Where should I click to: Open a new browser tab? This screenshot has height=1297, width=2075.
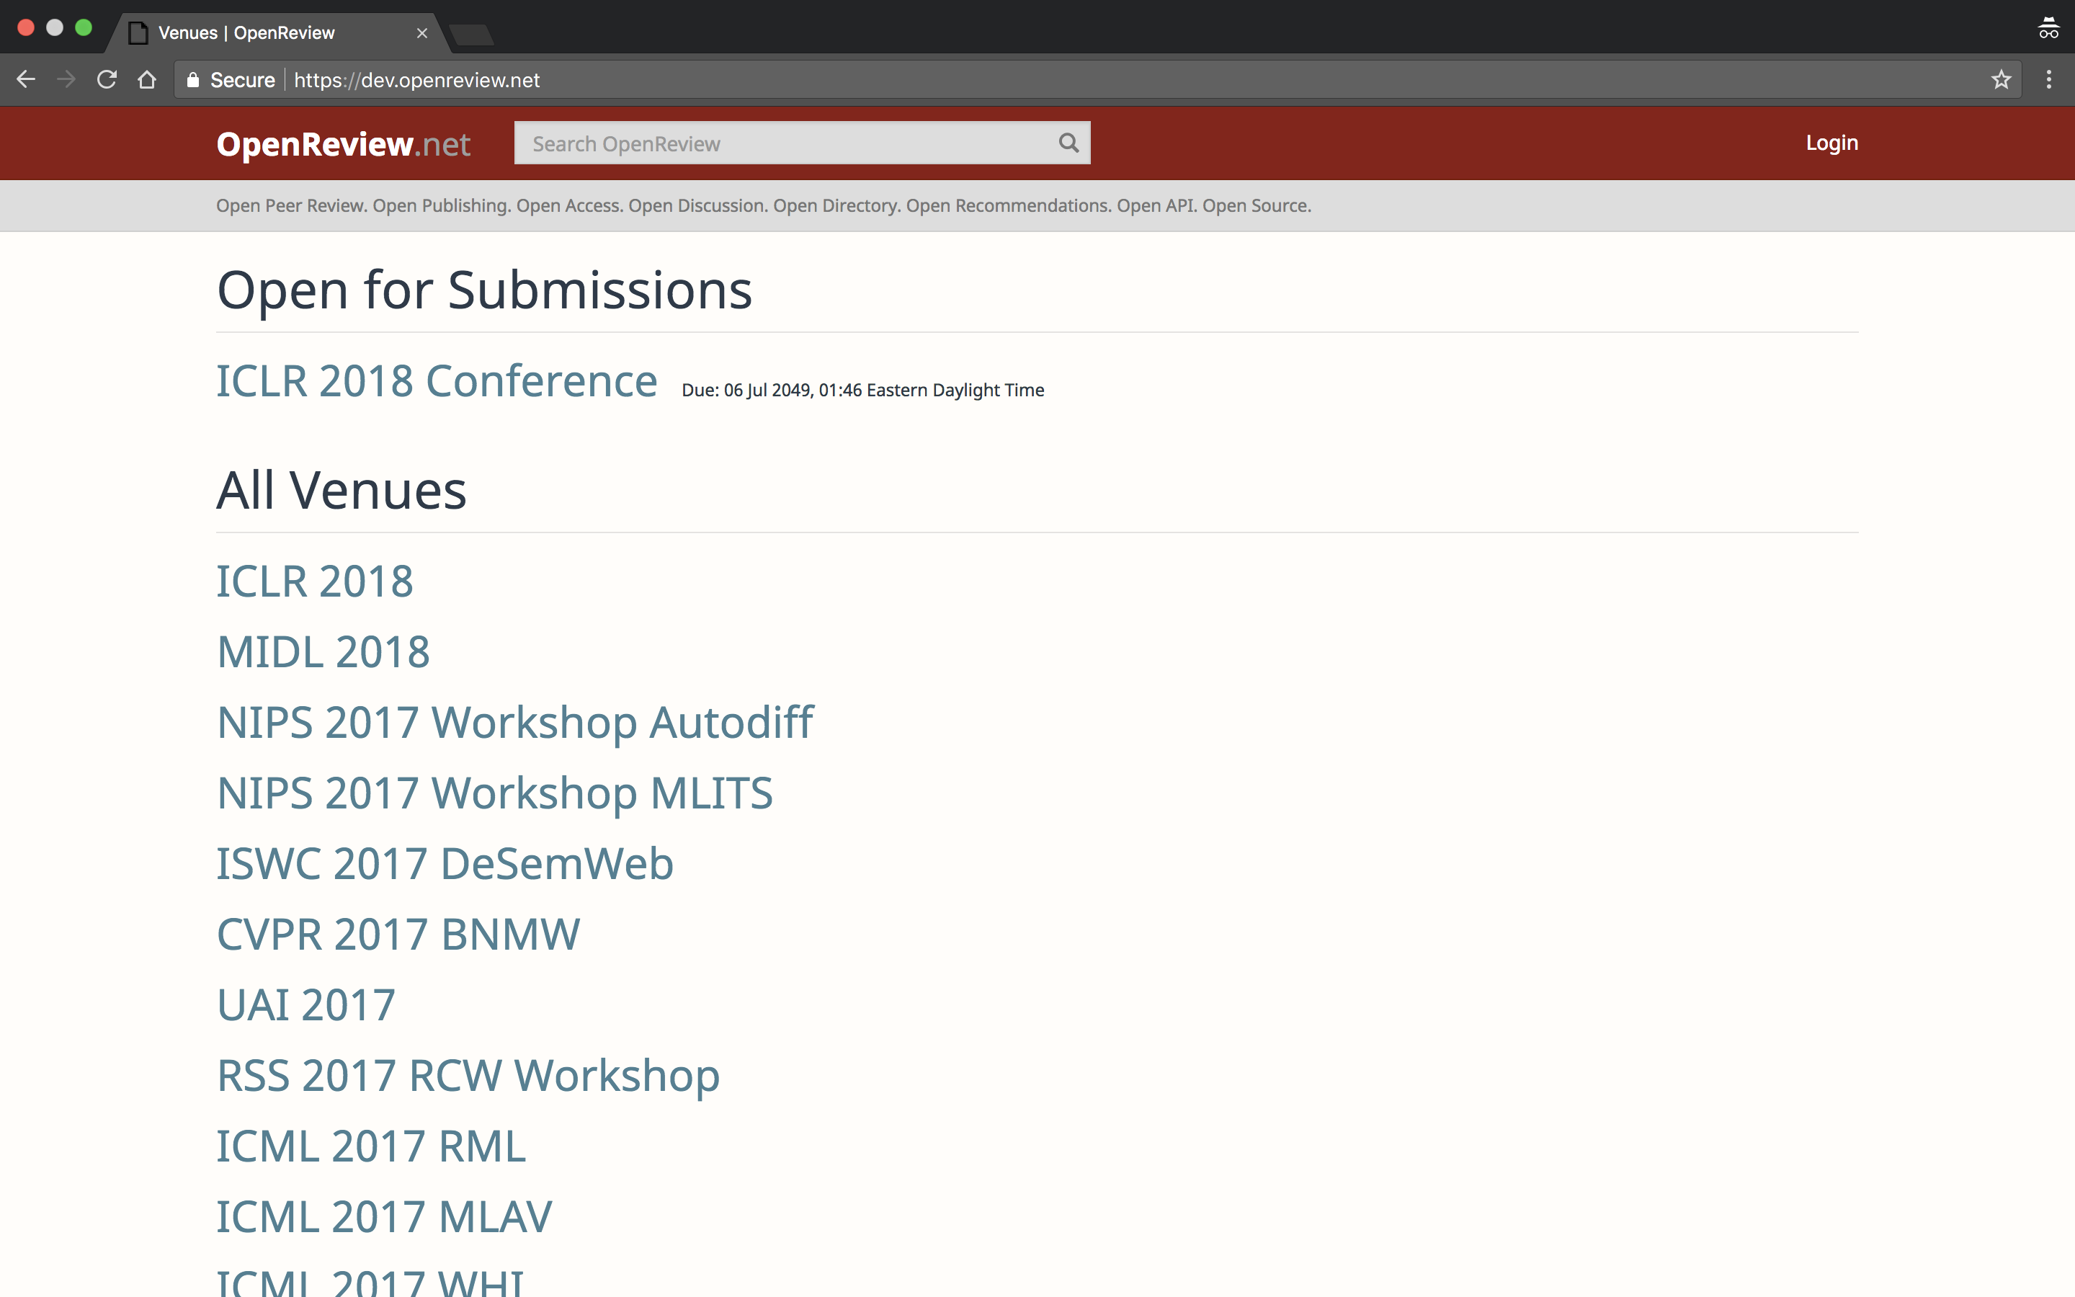(472, 35)
